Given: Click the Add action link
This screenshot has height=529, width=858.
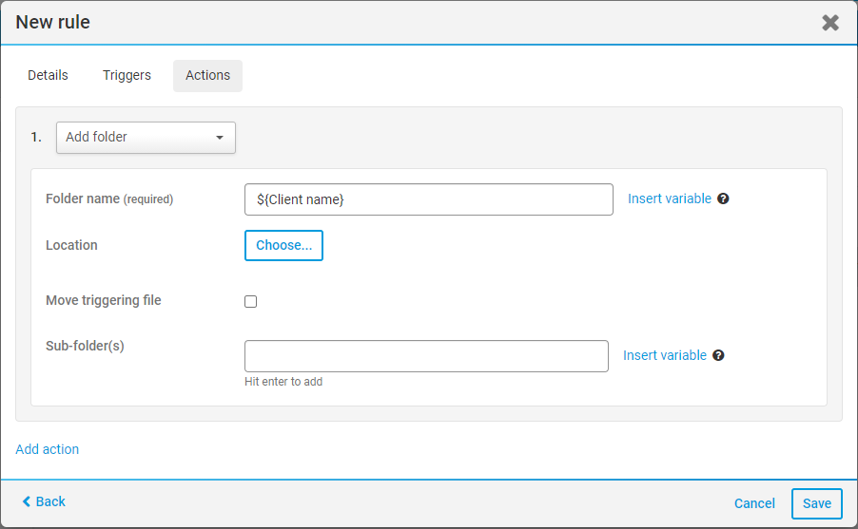Looking at the screenshot, I should tap(48, 449).
